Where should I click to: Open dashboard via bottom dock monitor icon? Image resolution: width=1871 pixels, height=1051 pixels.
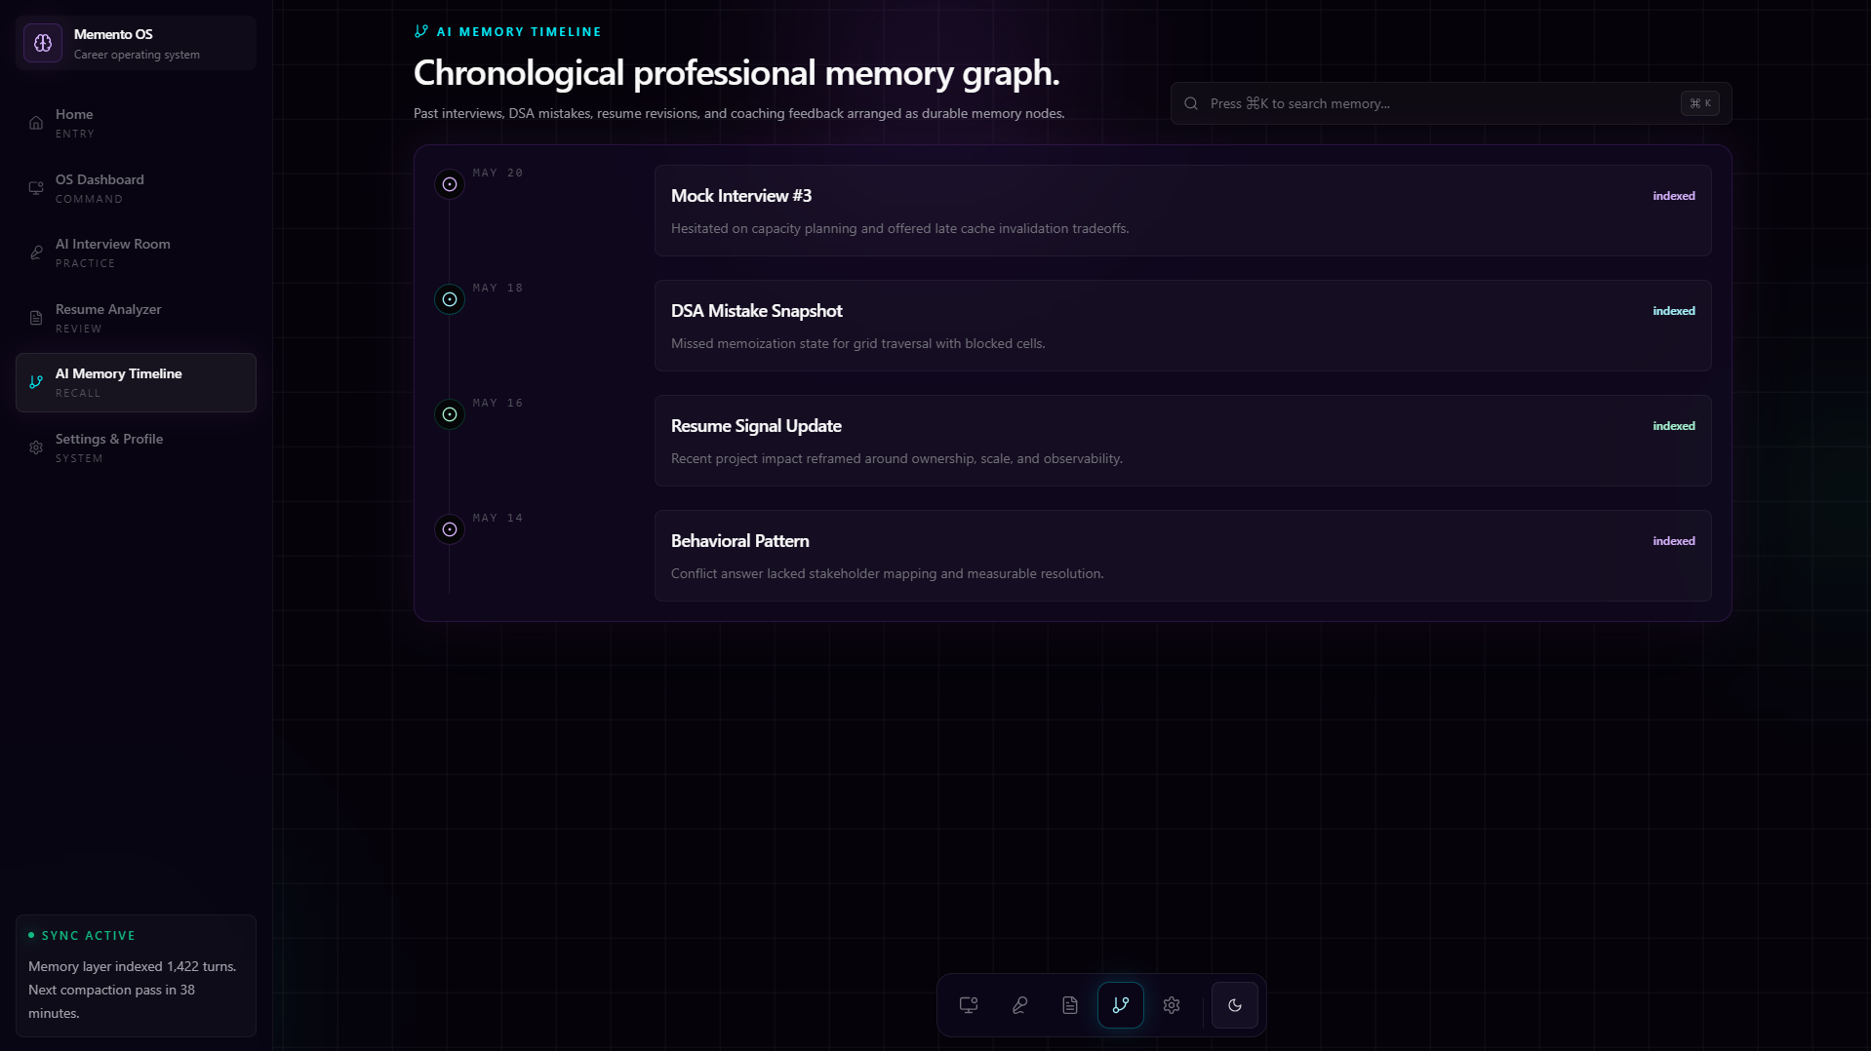point(969,1005)
